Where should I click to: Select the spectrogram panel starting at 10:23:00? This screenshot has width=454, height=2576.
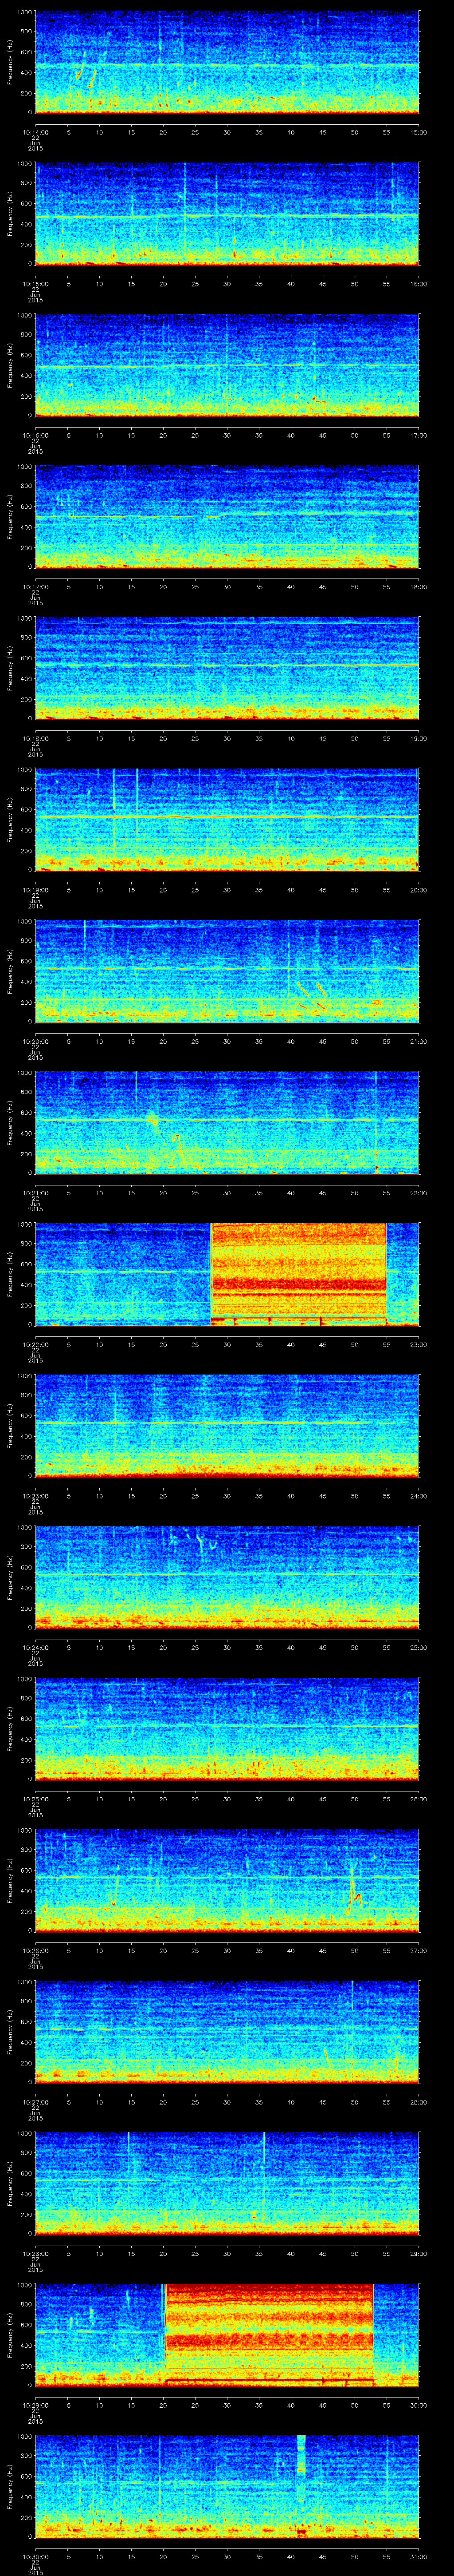pyautogui.click(x=227, y=1426)
